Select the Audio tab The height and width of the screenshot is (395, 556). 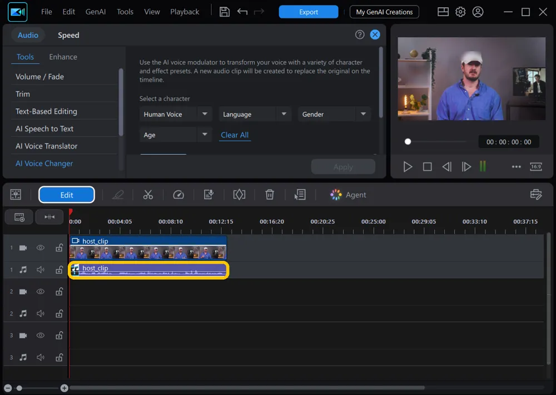[28, 35]
